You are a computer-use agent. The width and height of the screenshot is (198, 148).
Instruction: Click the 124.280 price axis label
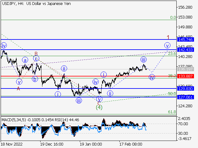(185, 106)
